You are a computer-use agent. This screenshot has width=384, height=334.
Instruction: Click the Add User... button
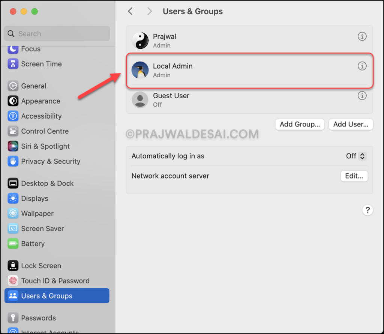click(351, 124)
